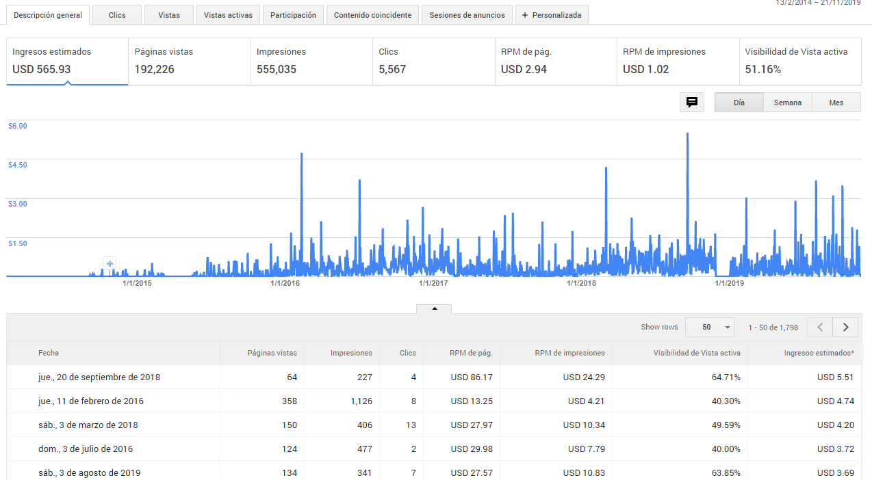Add a Personalizada custom tab
Screen dimensions: 872x480
[x=552, y=15]
